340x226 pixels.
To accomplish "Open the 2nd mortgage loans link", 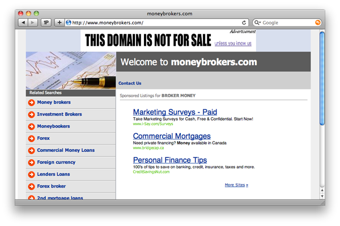I will click(x=60, y=198).
